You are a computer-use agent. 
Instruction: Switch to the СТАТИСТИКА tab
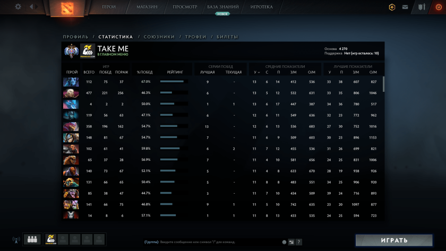click(116, 37)
